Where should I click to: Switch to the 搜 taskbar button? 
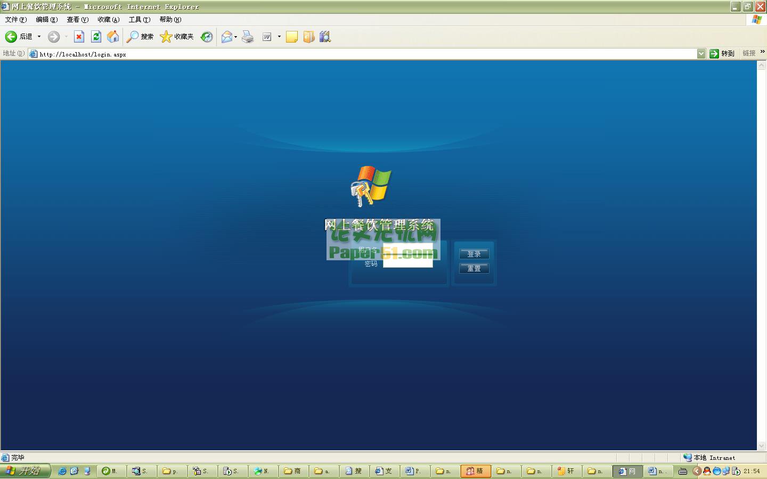point(354,471)
